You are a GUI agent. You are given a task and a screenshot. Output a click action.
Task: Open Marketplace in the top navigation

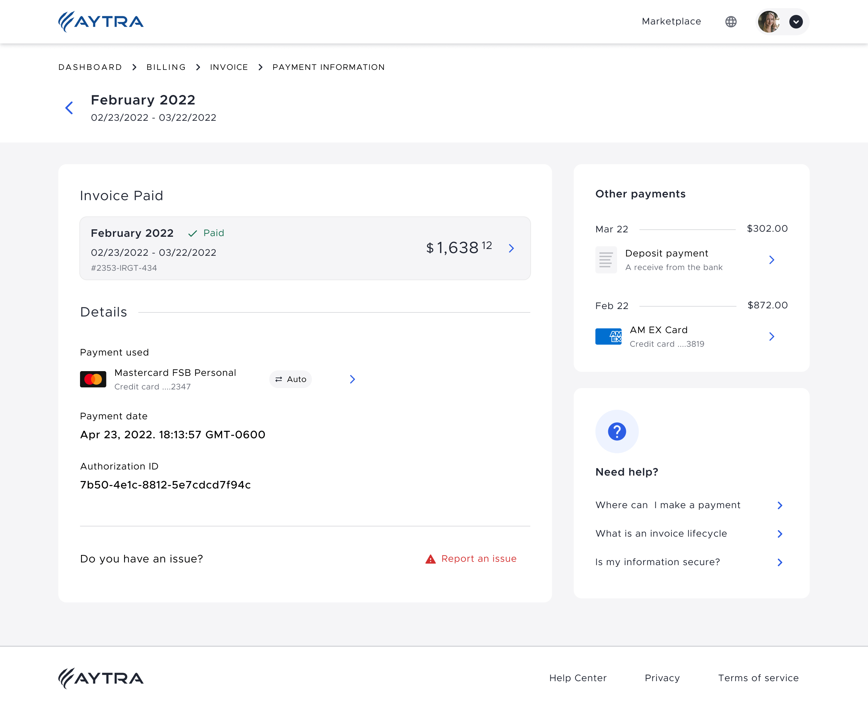pyautogui.click(x=671, y=21)
